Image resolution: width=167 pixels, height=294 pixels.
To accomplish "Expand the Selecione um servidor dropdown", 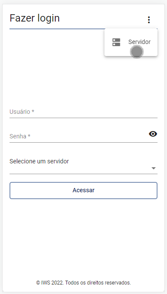I will click(x=84, y=166).
